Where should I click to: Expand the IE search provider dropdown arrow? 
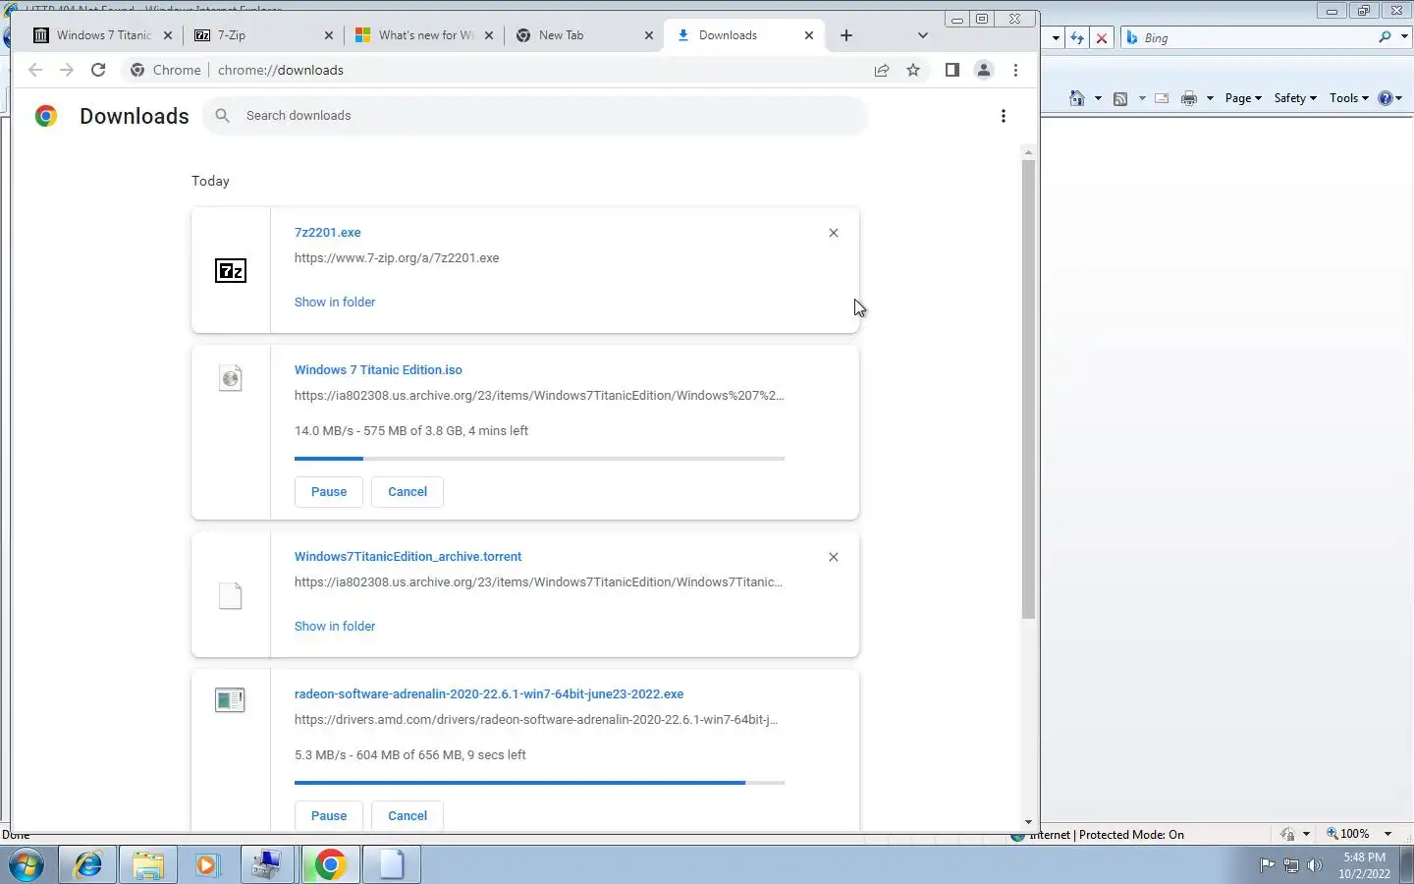[x=1404, y=37]
